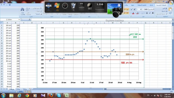The image size is (174, 98).
Task: Toggle Bold formatting button
Action: (153, 13)
